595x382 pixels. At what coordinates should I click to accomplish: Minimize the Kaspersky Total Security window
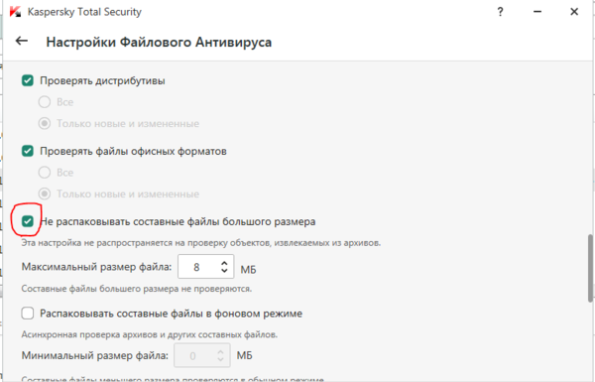coord(537,12)
